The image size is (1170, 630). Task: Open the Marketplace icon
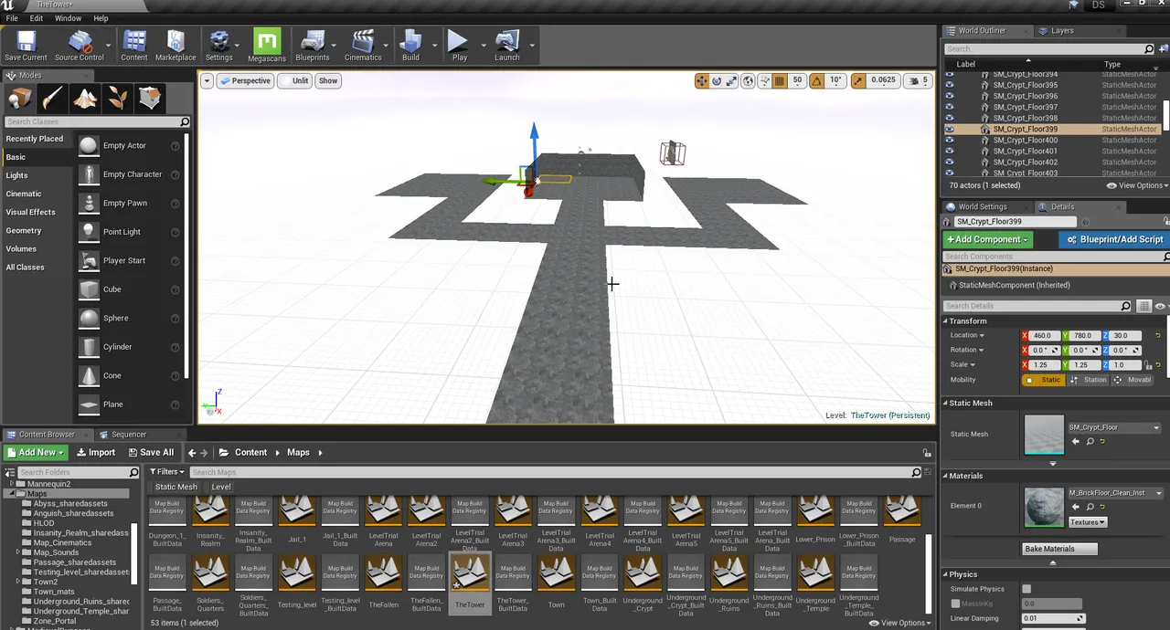pyautogui.click(x=175, y=46)
